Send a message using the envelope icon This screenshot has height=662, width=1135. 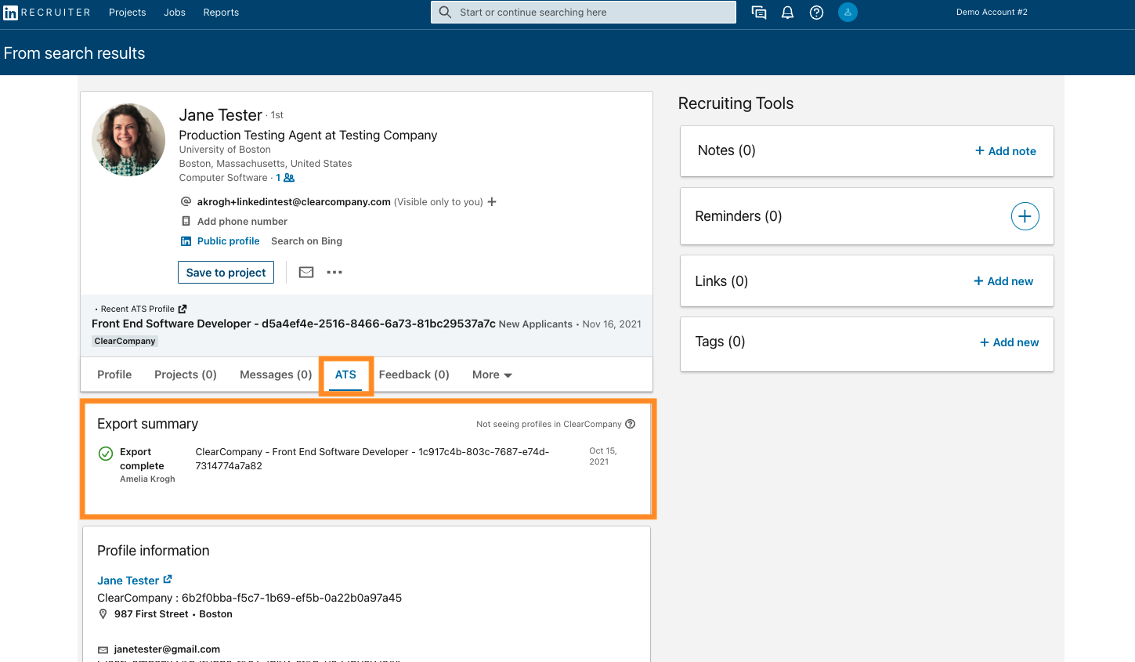pos(306,273)
